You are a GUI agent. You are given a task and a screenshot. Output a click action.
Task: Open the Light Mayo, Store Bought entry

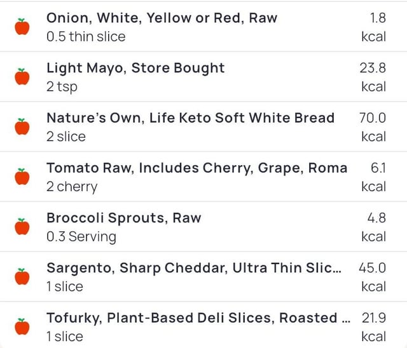135,68
